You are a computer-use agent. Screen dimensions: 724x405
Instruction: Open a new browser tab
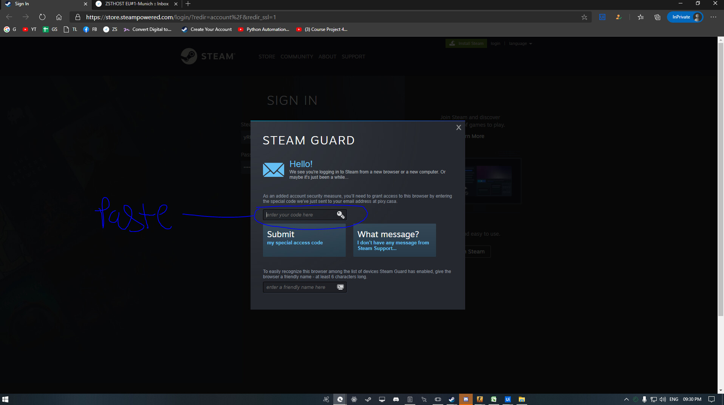[188, 4]
